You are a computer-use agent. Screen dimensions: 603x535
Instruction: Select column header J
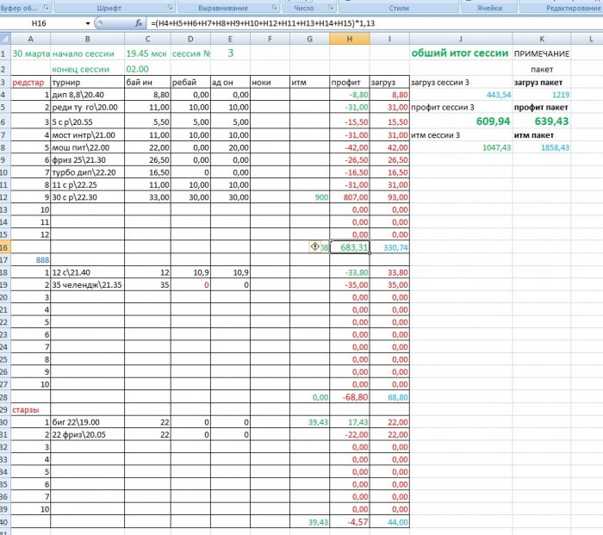click(460, 38)
